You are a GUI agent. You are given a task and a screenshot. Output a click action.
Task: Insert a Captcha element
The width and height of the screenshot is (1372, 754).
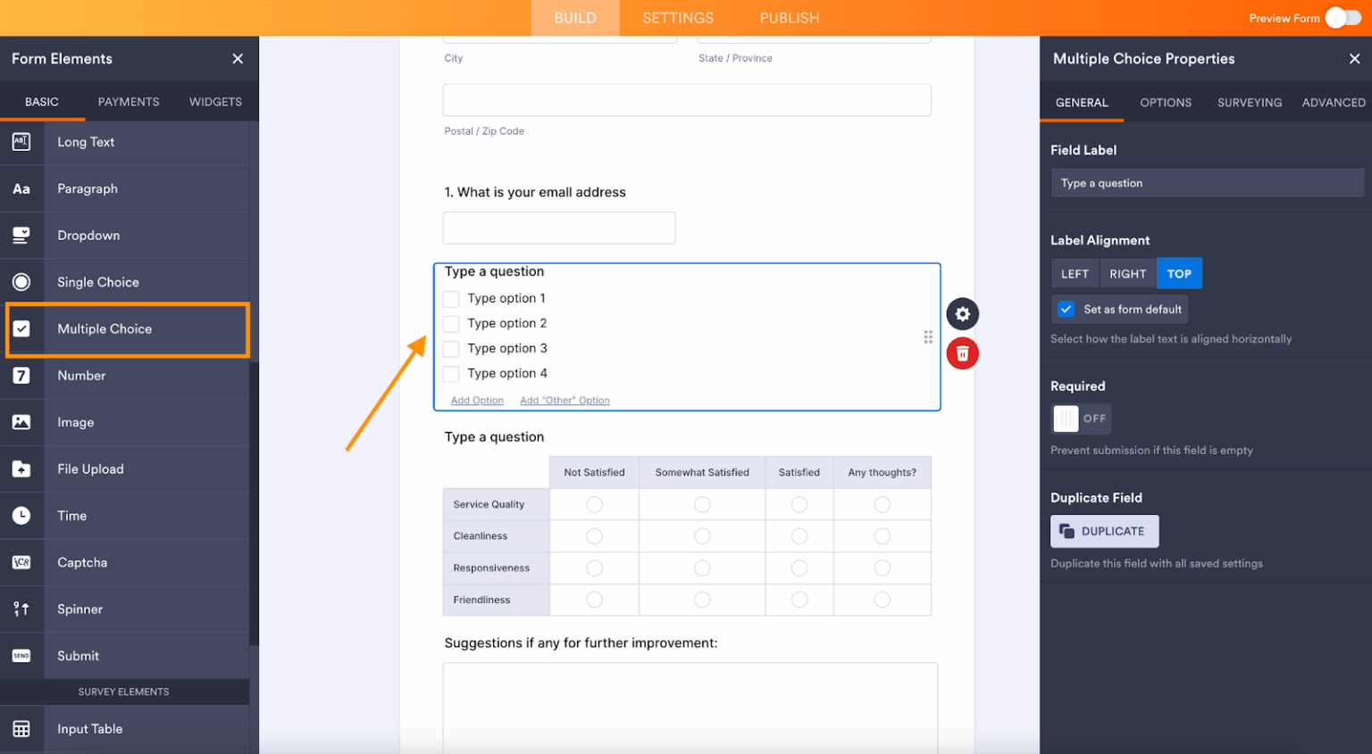tap(82, 562)
